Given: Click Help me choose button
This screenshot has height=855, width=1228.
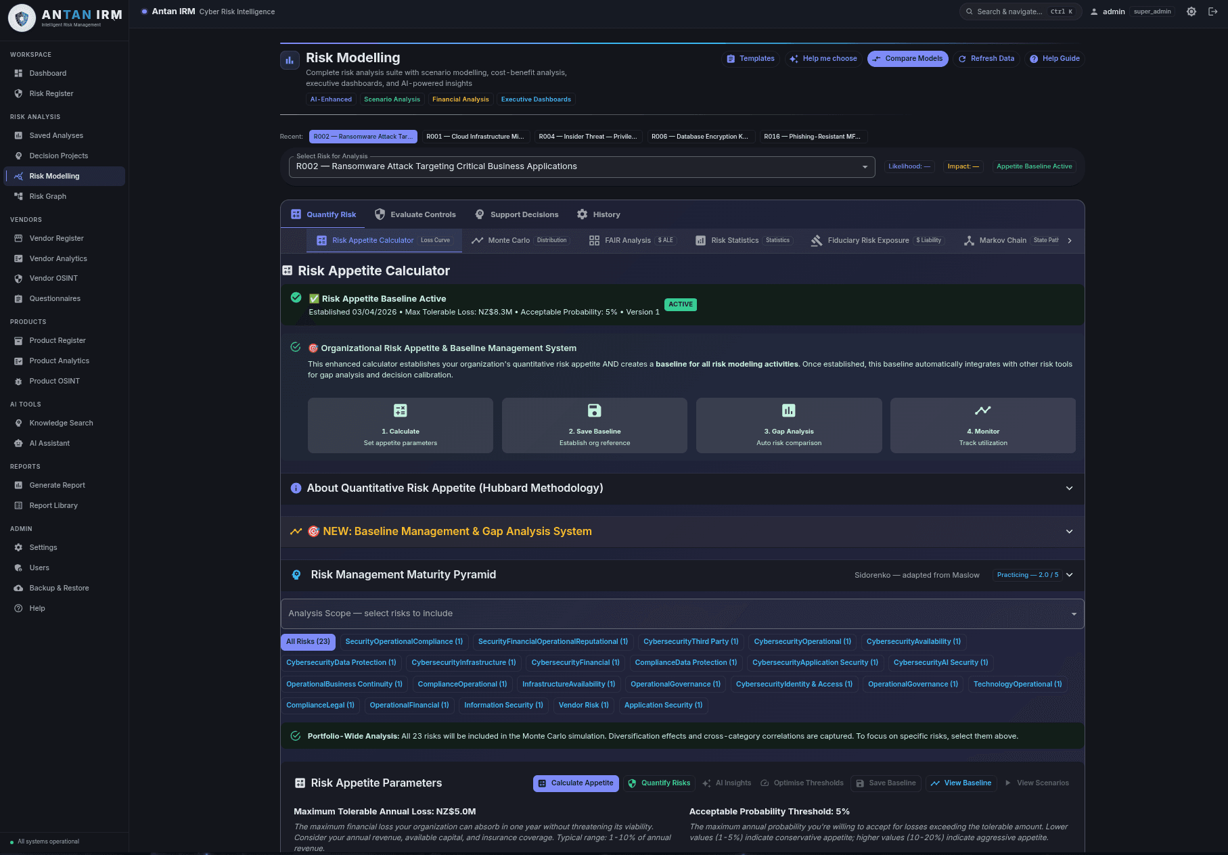Looking at the screenshot, I should click(823, 59).
